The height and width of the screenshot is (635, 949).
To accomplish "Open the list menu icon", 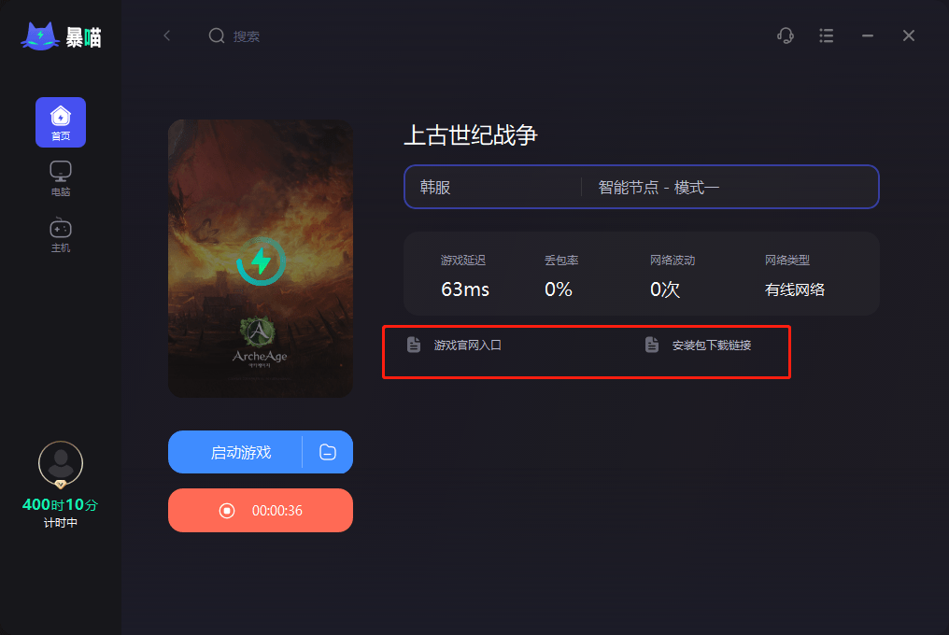I will pos(826,35).
